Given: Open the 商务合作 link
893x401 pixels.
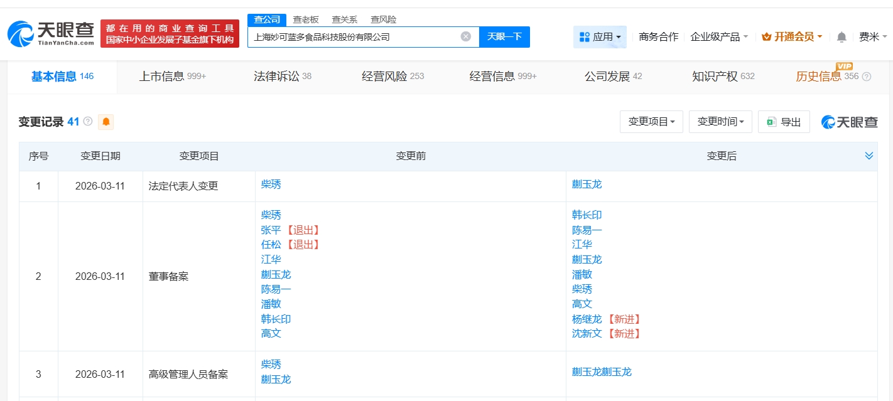Looking at the screenshot, I should click(658, 37).
